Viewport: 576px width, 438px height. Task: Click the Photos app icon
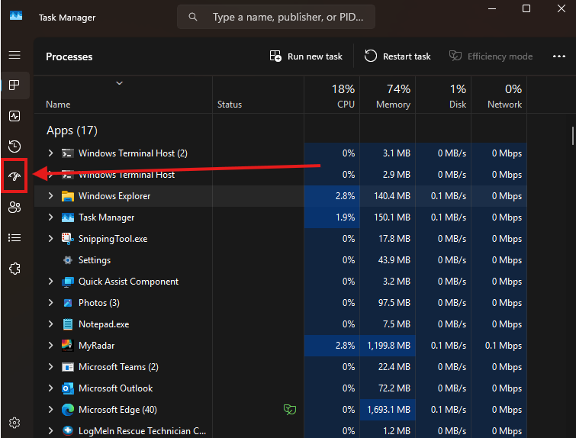(68, 303)
